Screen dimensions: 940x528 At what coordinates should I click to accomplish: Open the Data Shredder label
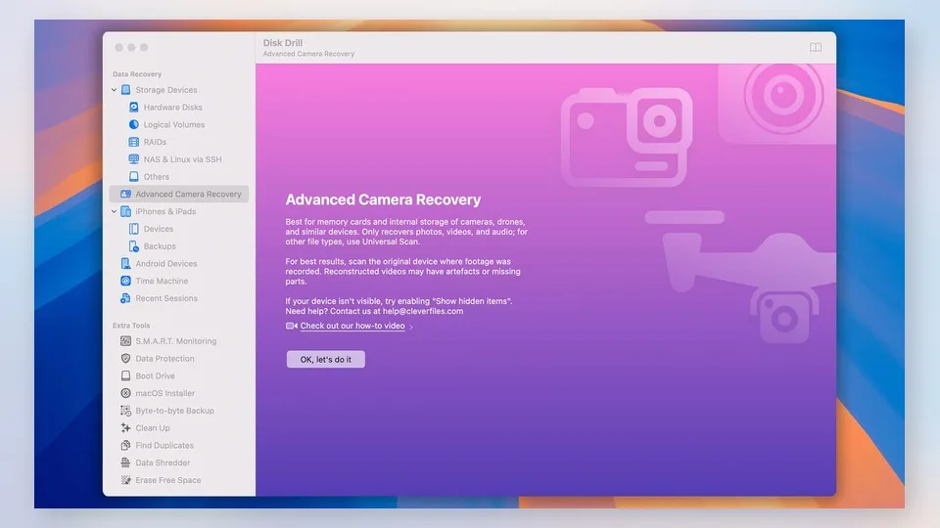point(163,462)
